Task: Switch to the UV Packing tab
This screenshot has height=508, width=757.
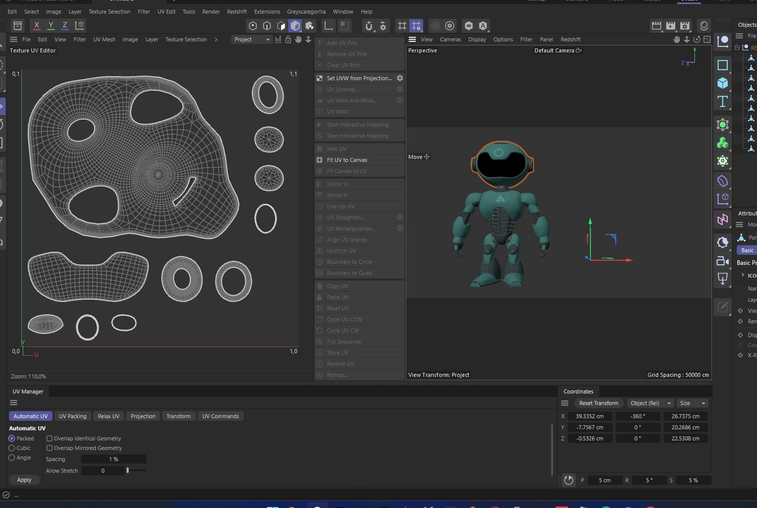Action: click(73, 416)
